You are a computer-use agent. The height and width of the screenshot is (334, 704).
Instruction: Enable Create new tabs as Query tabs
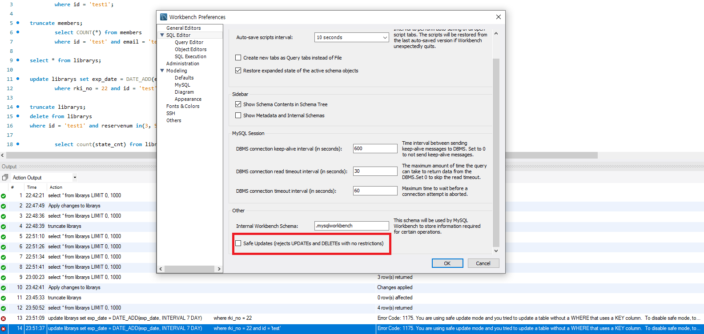[238, 58]
